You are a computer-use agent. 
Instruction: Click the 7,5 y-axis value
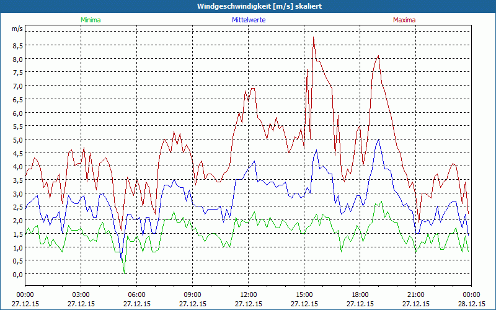point(18,73)
